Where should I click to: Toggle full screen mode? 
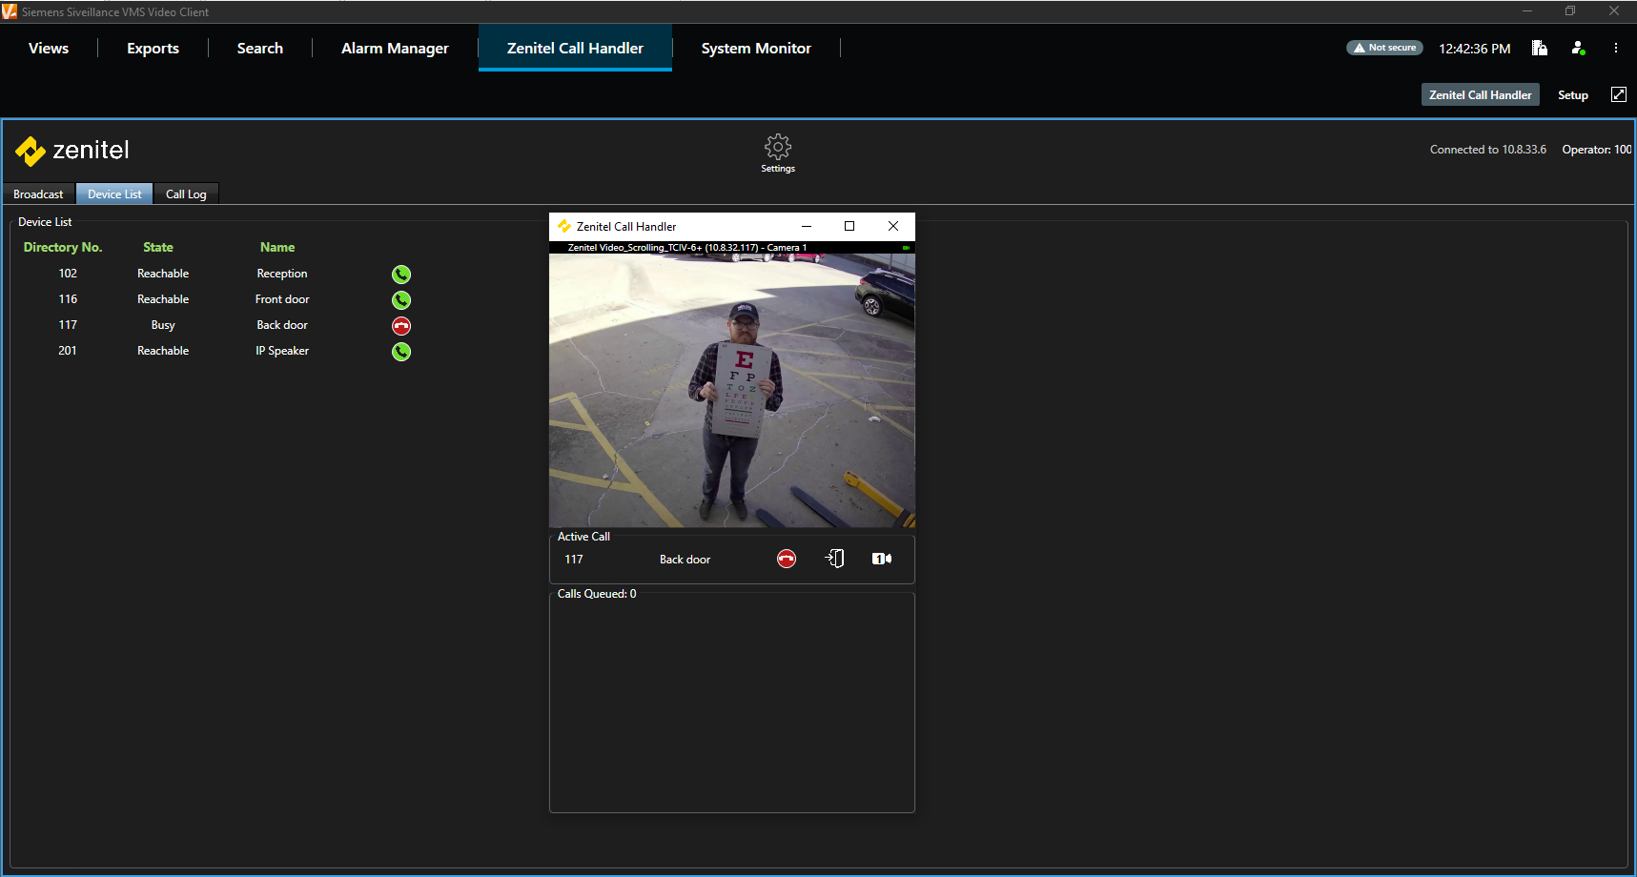tap(1618, 94)
